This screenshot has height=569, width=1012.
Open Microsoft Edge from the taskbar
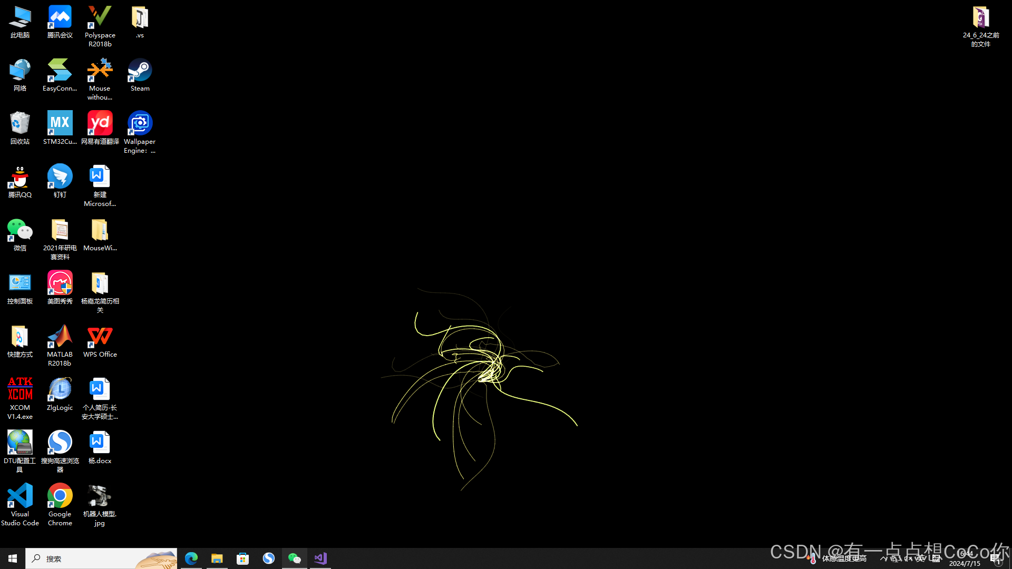[x=191, y=558]
